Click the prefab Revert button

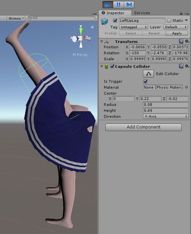(x=154, y=33)
